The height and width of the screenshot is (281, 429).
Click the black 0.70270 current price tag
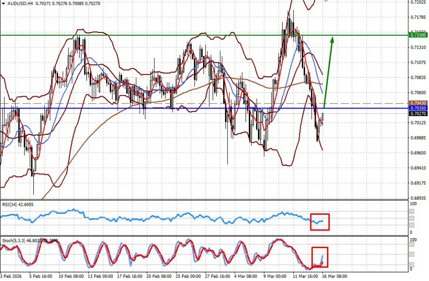click(418, 113)
